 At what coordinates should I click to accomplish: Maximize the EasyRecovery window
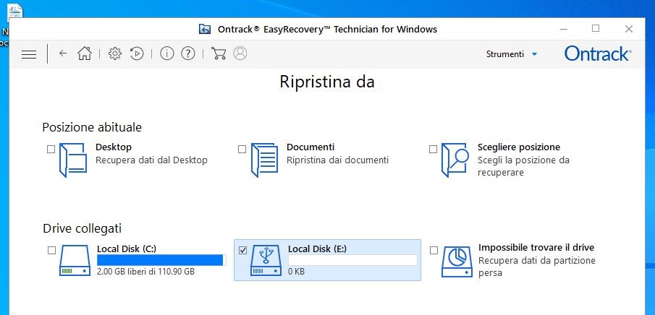(596, 28)
